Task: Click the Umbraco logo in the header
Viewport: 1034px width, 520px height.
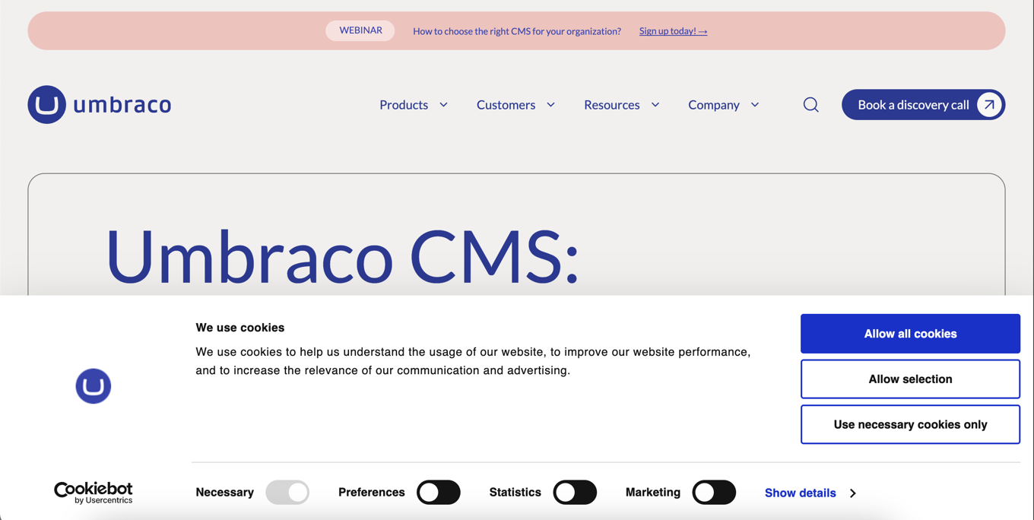Action: click(x=100, y=105)
